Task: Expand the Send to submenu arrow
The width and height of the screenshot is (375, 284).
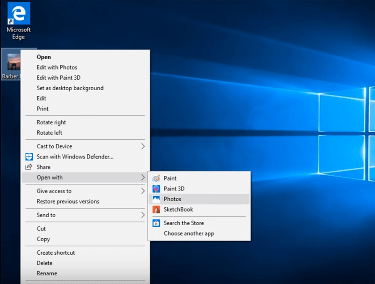Action: pyautogui.click(x=142, y=215)
